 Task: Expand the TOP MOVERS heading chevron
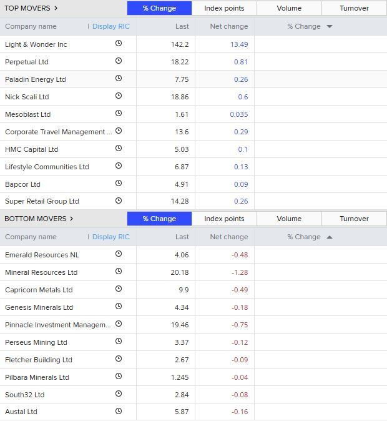click(56, 8)
